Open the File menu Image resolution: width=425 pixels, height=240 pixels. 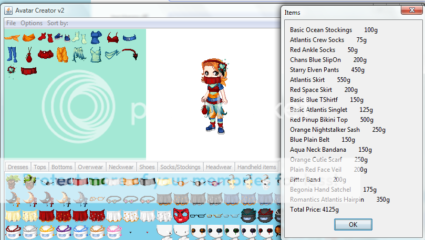pyautogui.click(x=11, y=23)
